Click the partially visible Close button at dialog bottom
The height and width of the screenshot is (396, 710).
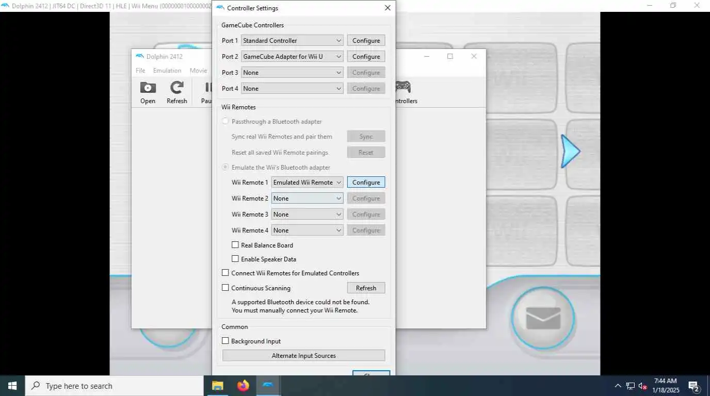(x=371, y=373)
